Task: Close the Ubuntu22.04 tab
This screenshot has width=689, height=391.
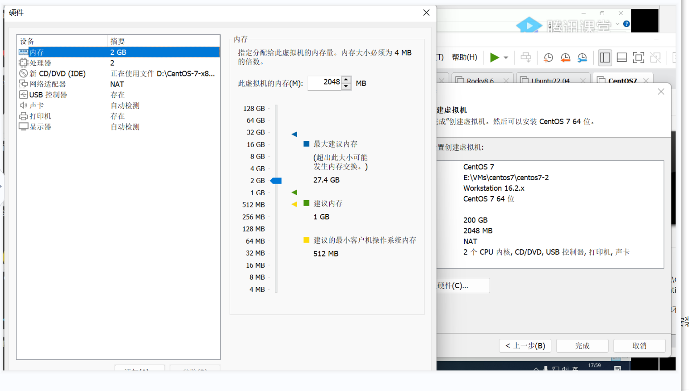Action: coord(583,81)
